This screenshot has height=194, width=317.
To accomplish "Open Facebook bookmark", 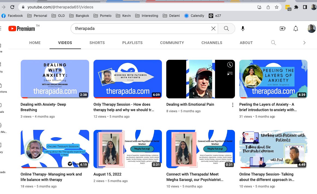I will [x=12, y=16].
